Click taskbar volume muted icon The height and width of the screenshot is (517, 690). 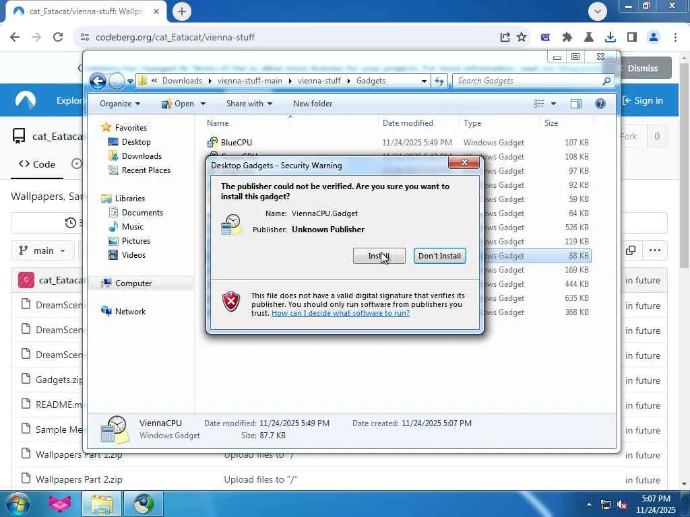623,504
